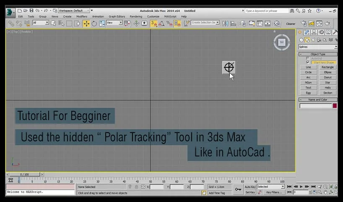Open the MAXScript menu
Viewport: 343px width, 202px height.
pos(170,16)
